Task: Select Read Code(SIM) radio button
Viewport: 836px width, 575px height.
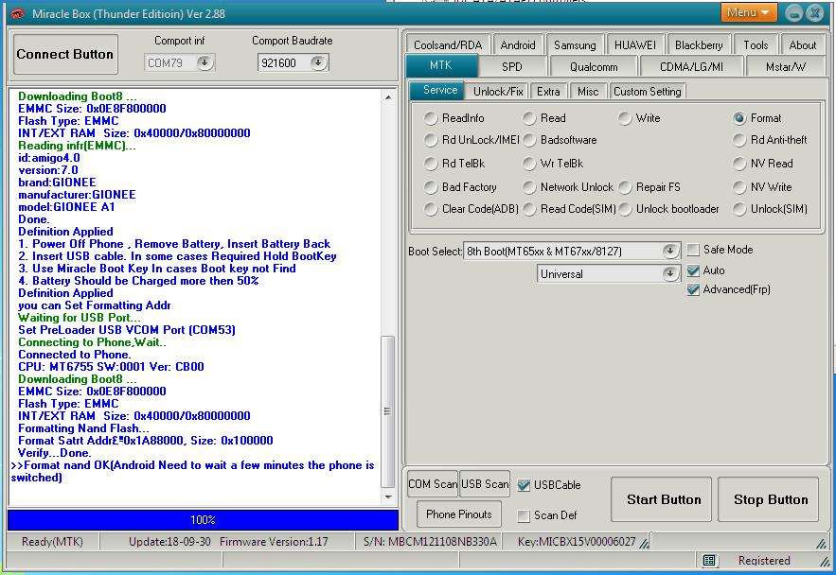Action: pyautogui.click(x=529, y=209)
